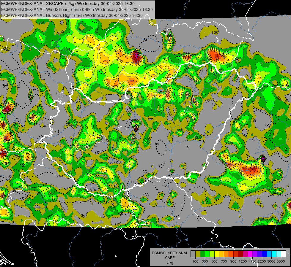This screenshot has width=291, height=267.
Task: Click the 900 value under the color scale
Action: (x=233, y=261)
